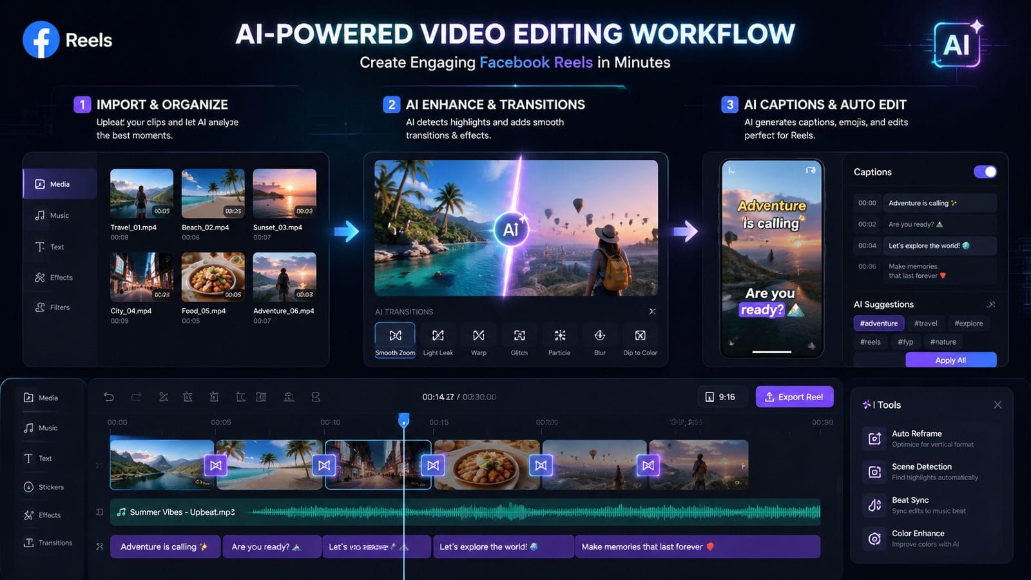Launch the Beat Sync tool
This screenshot has width=1031, height=580.
click(x=932, y=505)
